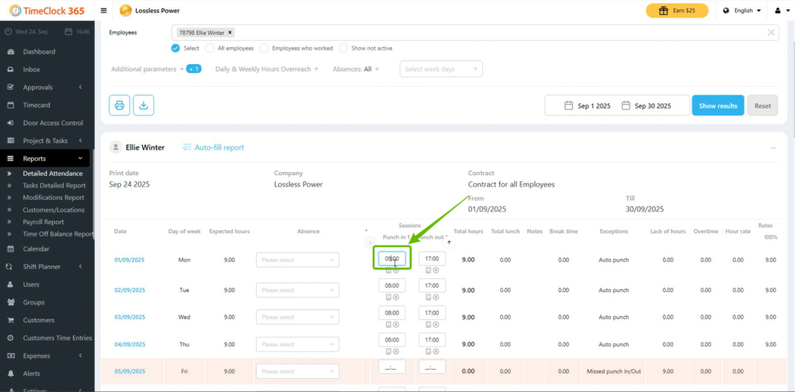This screenshot has width=795, height=392.
Task: Clear the Employees field with X icon
Action: pos(771,33)
